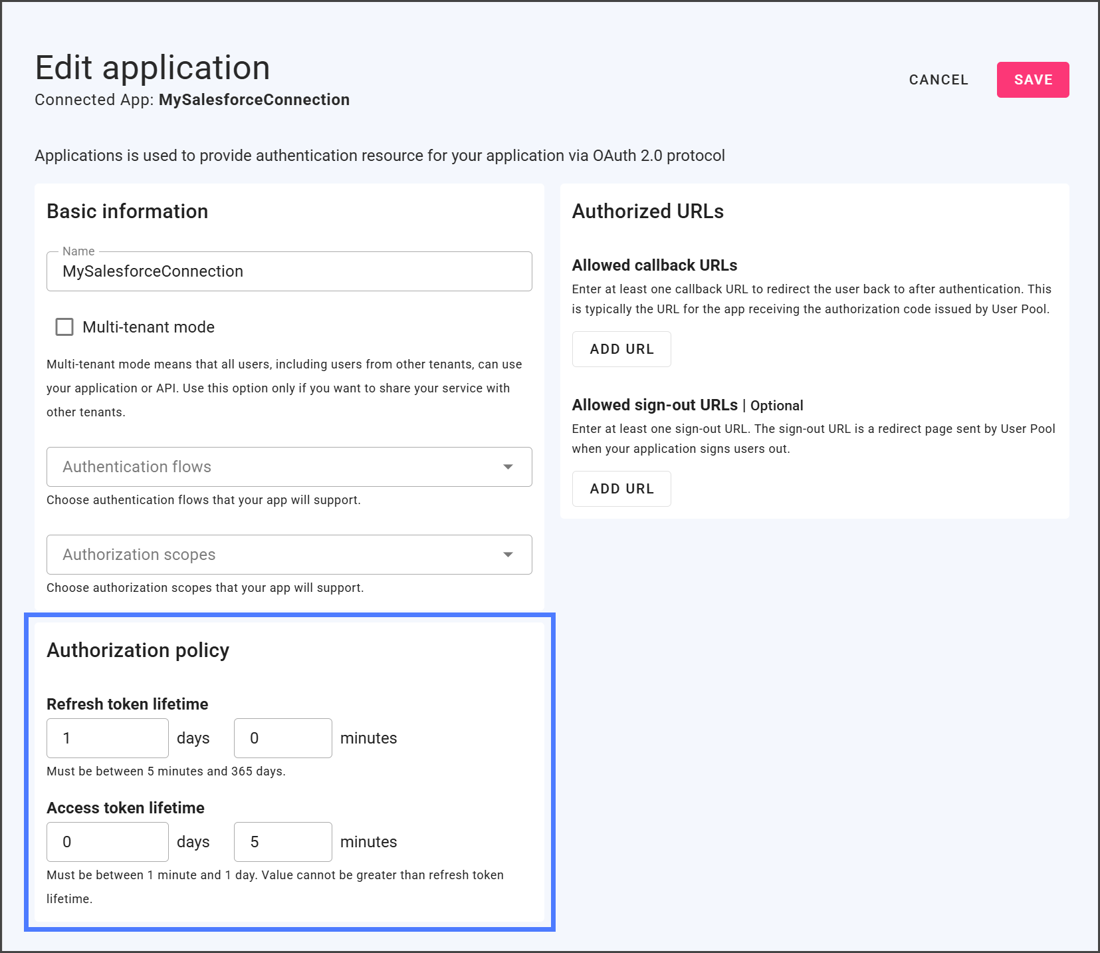This screenshot has width=1100, height=953.
Task: Click the arrow icon in Authentication flows
Action: 508,467
